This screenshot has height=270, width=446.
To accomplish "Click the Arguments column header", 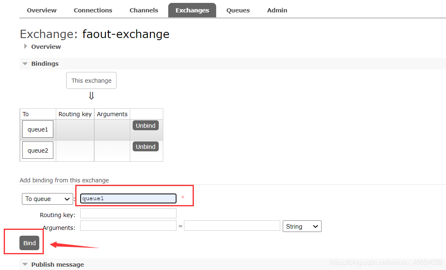I will [112, 114].
